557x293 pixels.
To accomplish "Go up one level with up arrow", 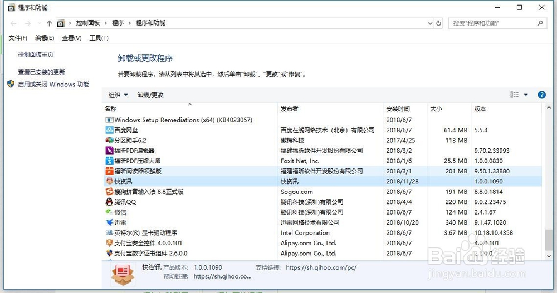I will [x=50, y=23].
